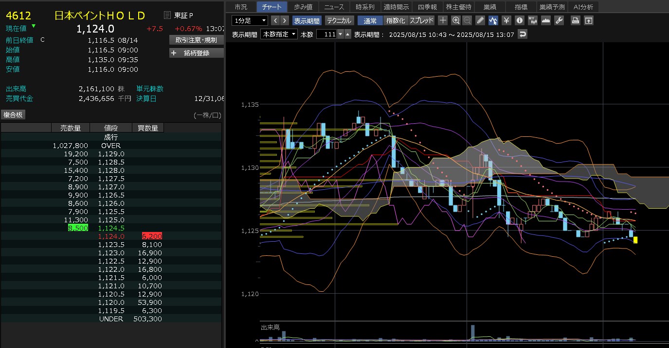The height and width of the screenshot is (348, 669).
Task: Open the MY chart settings icon
Action: click(x=533, y=20)
